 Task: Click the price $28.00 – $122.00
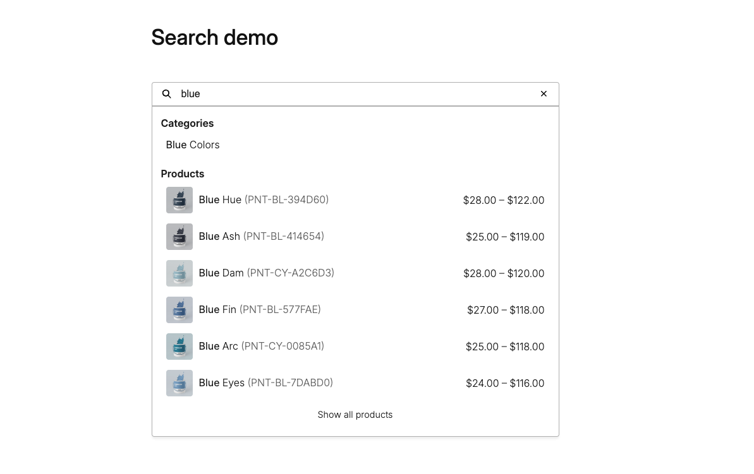point(504,200)
